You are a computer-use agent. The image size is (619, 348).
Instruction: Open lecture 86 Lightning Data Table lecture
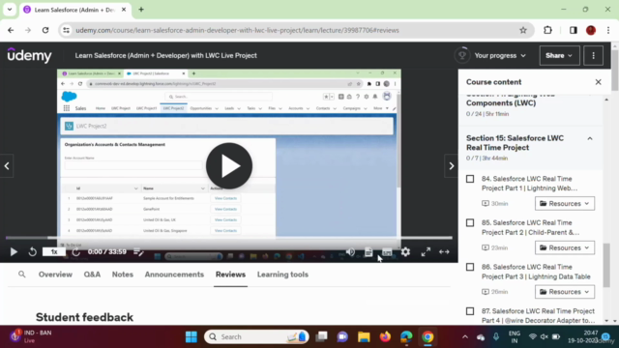click(536, 272)
